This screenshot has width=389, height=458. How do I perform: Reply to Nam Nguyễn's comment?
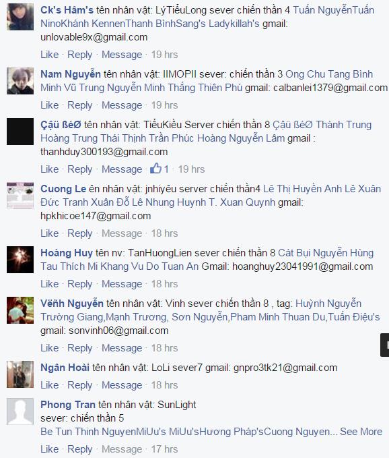[79, 105]
